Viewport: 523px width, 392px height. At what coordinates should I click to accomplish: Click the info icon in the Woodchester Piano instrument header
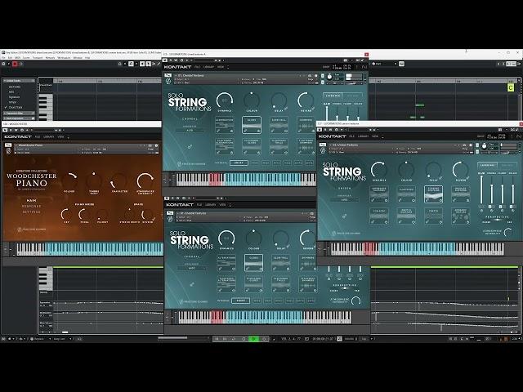(156, 145)
